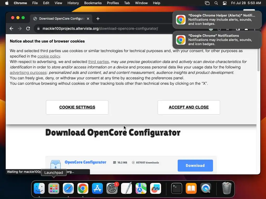Screen dimensions: 266x199
Task: Close the Download OpenCore Configurator tab
Action: [88, 19]
